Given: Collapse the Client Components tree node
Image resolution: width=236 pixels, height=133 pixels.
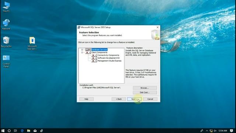Looking at the screenshot, I should pos(82,52).
